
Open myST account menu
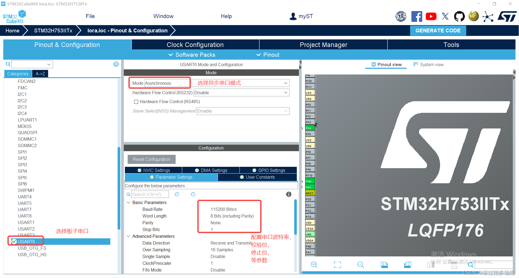[x=301, y=16]
